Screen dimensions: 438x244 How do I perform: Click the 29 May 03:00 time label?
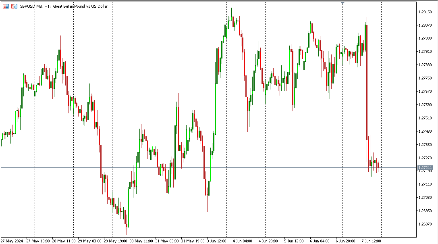click(89, 241)
